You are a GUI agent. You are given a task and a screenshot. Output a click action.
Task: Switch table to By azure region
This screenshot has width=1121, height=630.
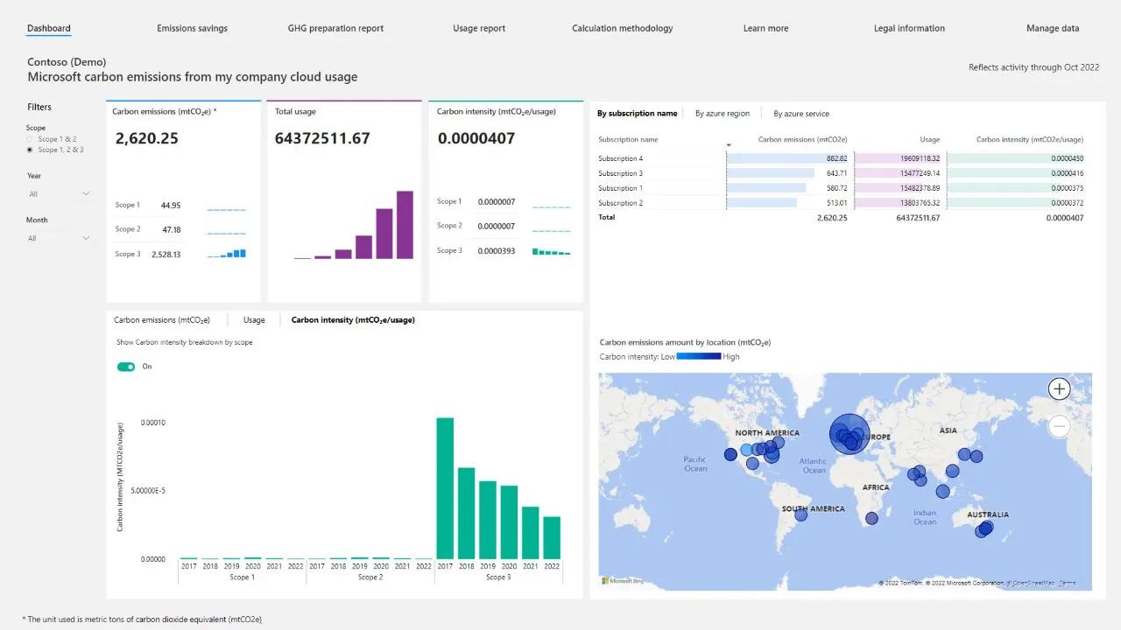pos(723,114)
